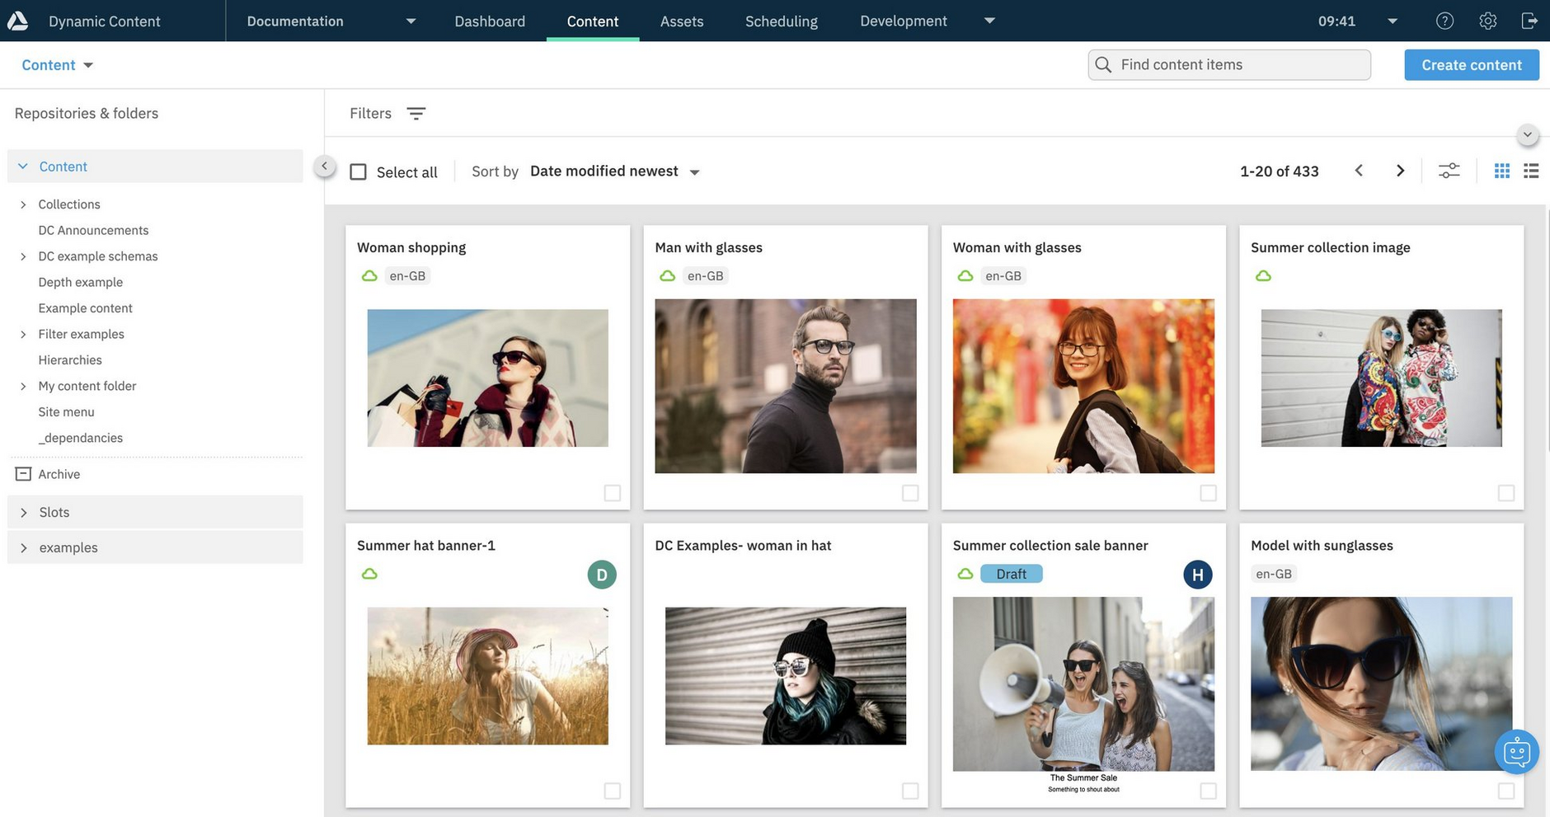Open the Date modified newest sort dropdown
Viewport: 1550px width, 817px height.
coord(613,171)
